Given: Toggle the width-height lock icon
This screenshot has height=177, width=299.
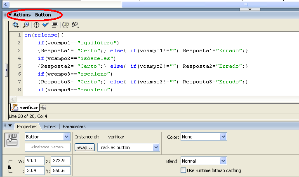Looking at the screenshot, I should pos(9,167).
